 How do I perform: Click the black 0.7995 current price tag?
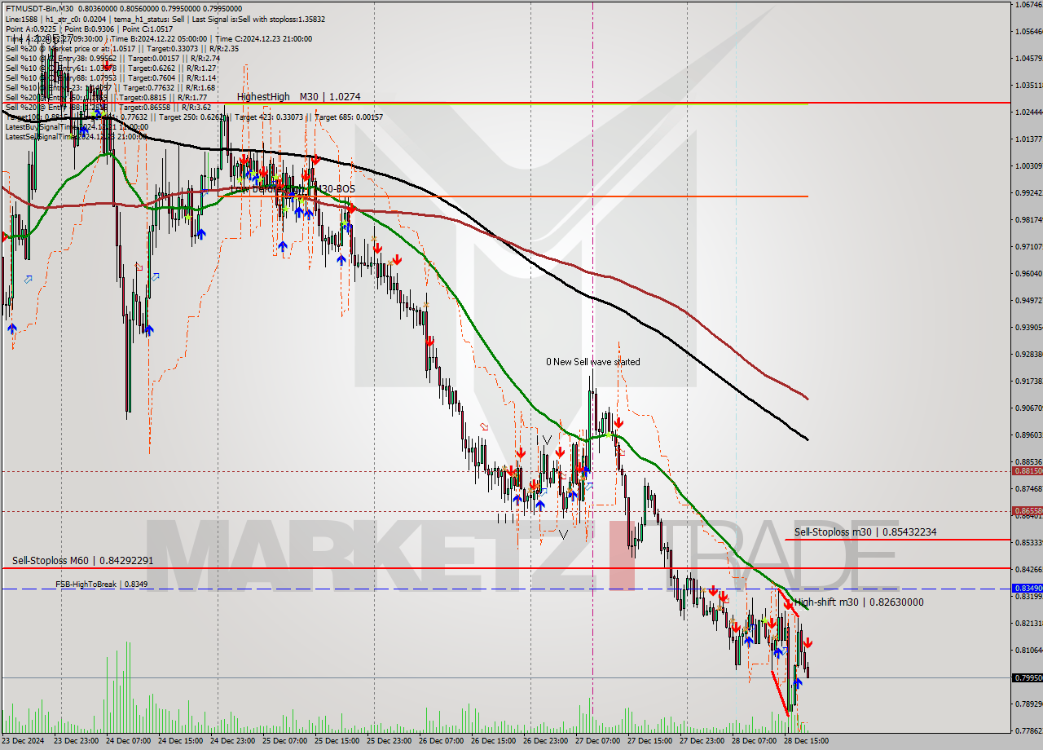pyautogui.click(x=1027, y=677)
